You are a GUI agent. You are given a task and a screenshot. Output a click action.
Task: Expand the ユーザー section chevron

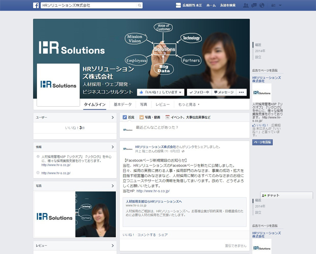pyautogui.click(x=112, y=118)
